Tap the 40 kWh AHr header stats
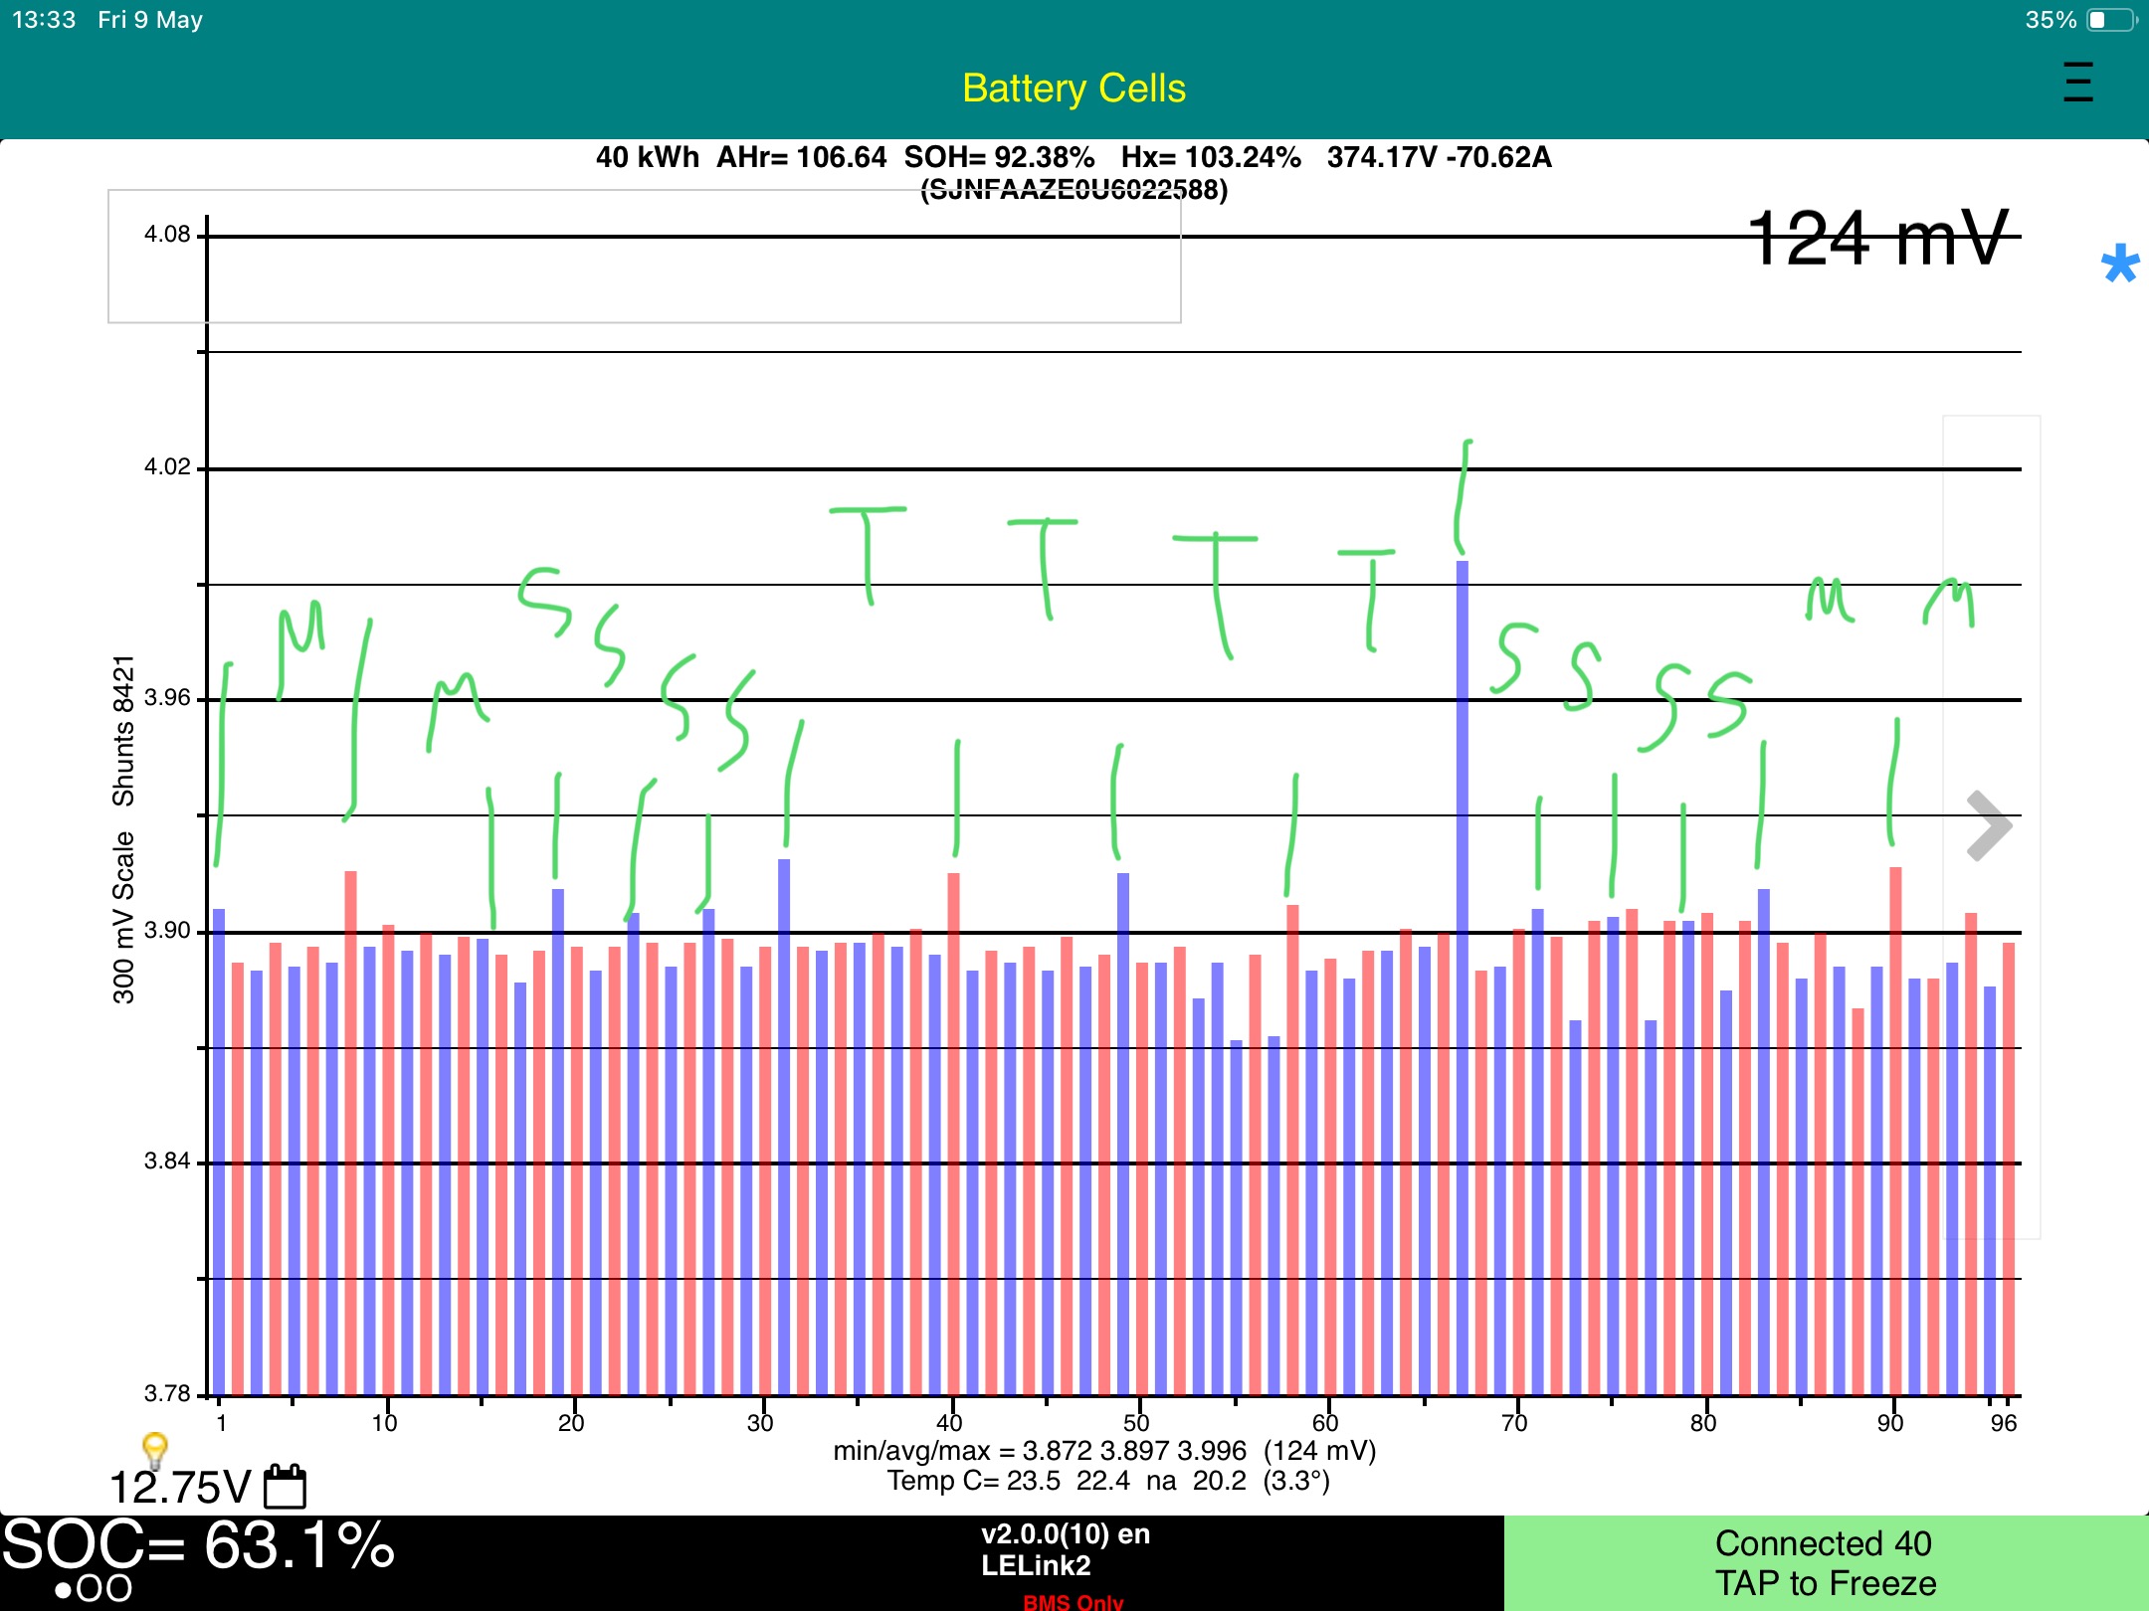Viewport: 2149px width, 1611px height. pos(1073,157)
